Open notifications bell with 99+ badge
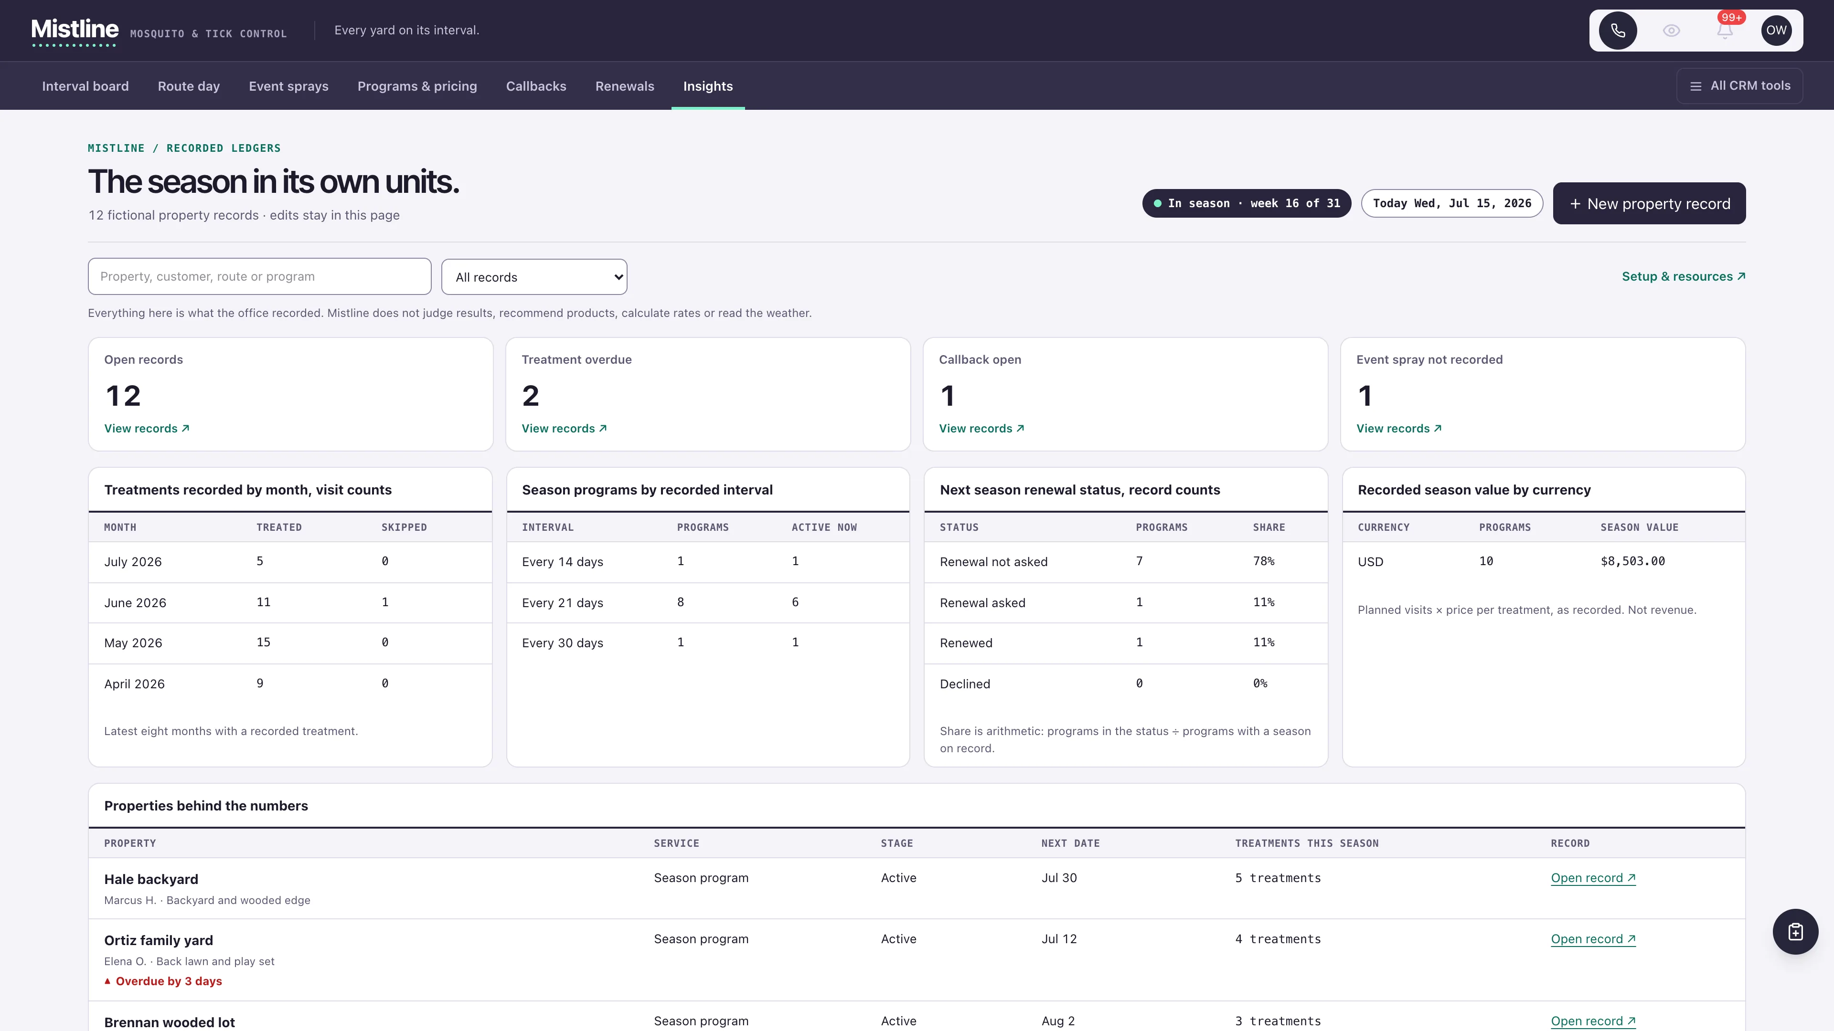This screenshot has width=1834, height=1031. tap(1724, 31)
